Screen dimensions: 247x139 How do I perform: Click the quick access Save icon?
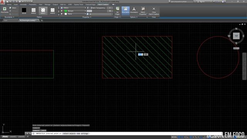tap(14, 2)
